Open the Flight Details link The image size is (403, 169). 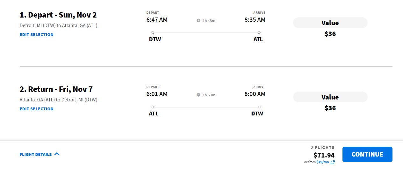click(x=36, y=154)
